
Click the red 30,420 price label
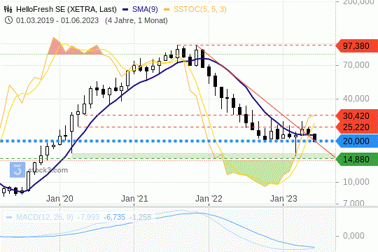357,115
